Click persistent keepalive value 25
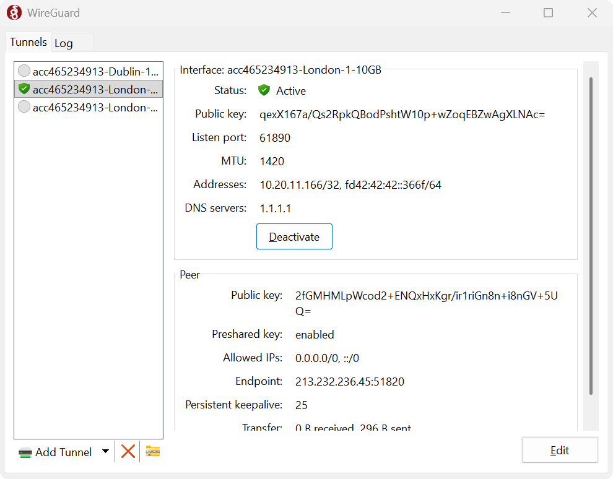This screenshot has height=479, width=613. tap(301, 405)
